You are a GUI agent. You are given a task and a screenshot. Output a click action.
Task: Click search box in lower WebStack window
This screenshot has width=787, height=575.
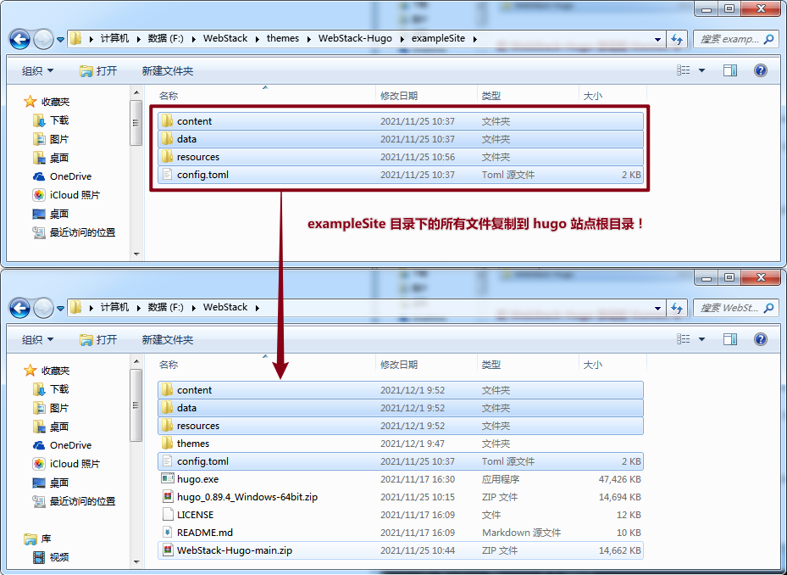tap(734, 308)
